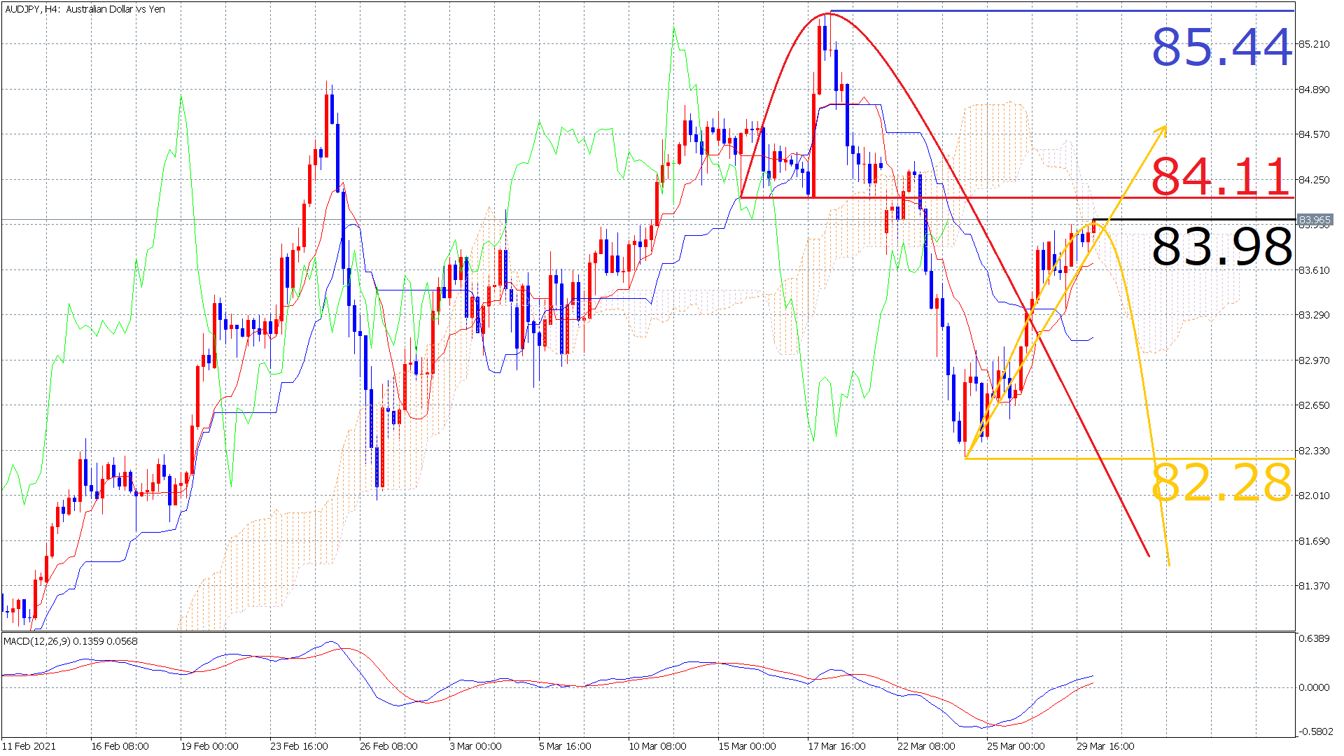Click the 0.6389 MACD scale value
Image resolution: width=1344 pixels, height=756 pixels.
(1314, 638)
